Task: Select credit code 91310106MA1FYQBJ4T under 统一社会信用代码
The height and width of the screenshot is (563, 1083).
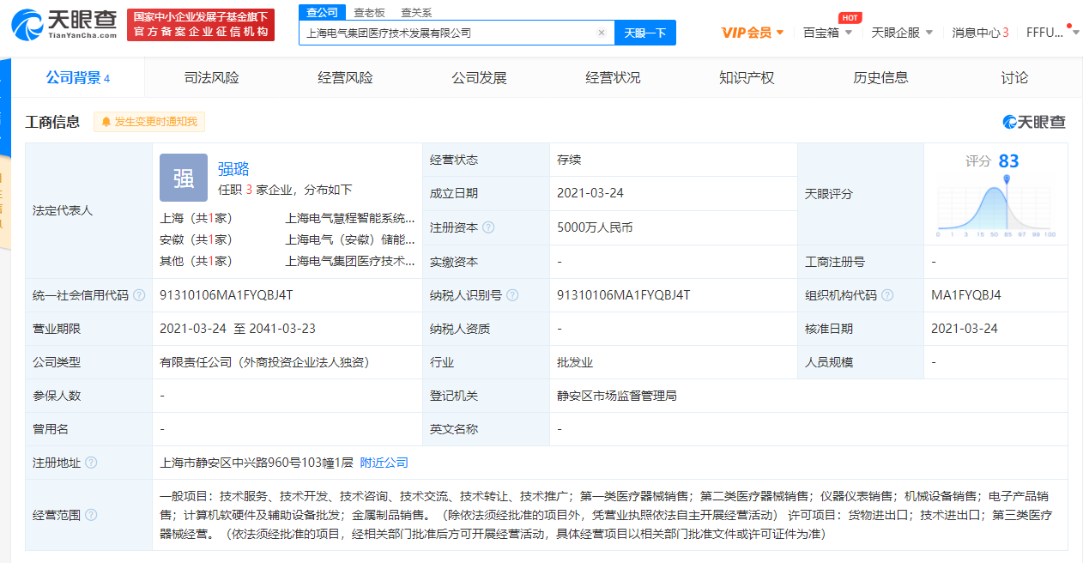Action: coord(227,295)
